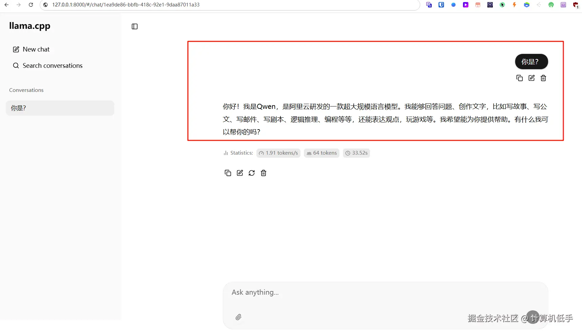The image size is (582, 332).
Task: Open the translate extension icon
Action: point(429,5)
